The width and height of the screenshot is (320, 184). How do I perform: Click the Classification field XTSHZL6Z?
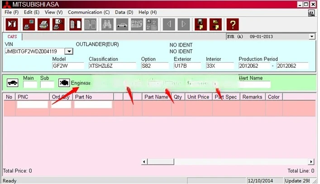(x=112, y=66)
